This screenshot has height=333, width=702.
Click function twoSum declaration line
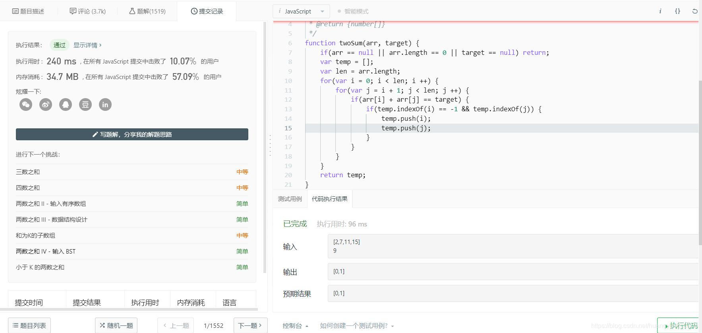point(362,43)
